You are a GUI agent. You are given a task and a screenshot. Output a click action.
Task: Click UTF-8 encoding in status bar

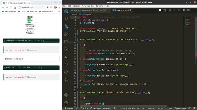click(x=160, y=108)
